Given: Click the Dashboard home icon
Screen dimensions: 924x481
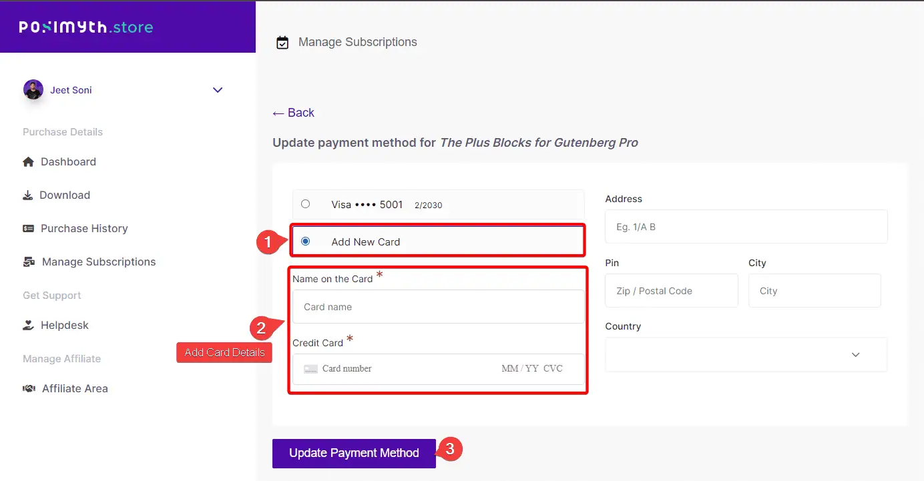Looking at the screenshot, I should coord(28,162).
